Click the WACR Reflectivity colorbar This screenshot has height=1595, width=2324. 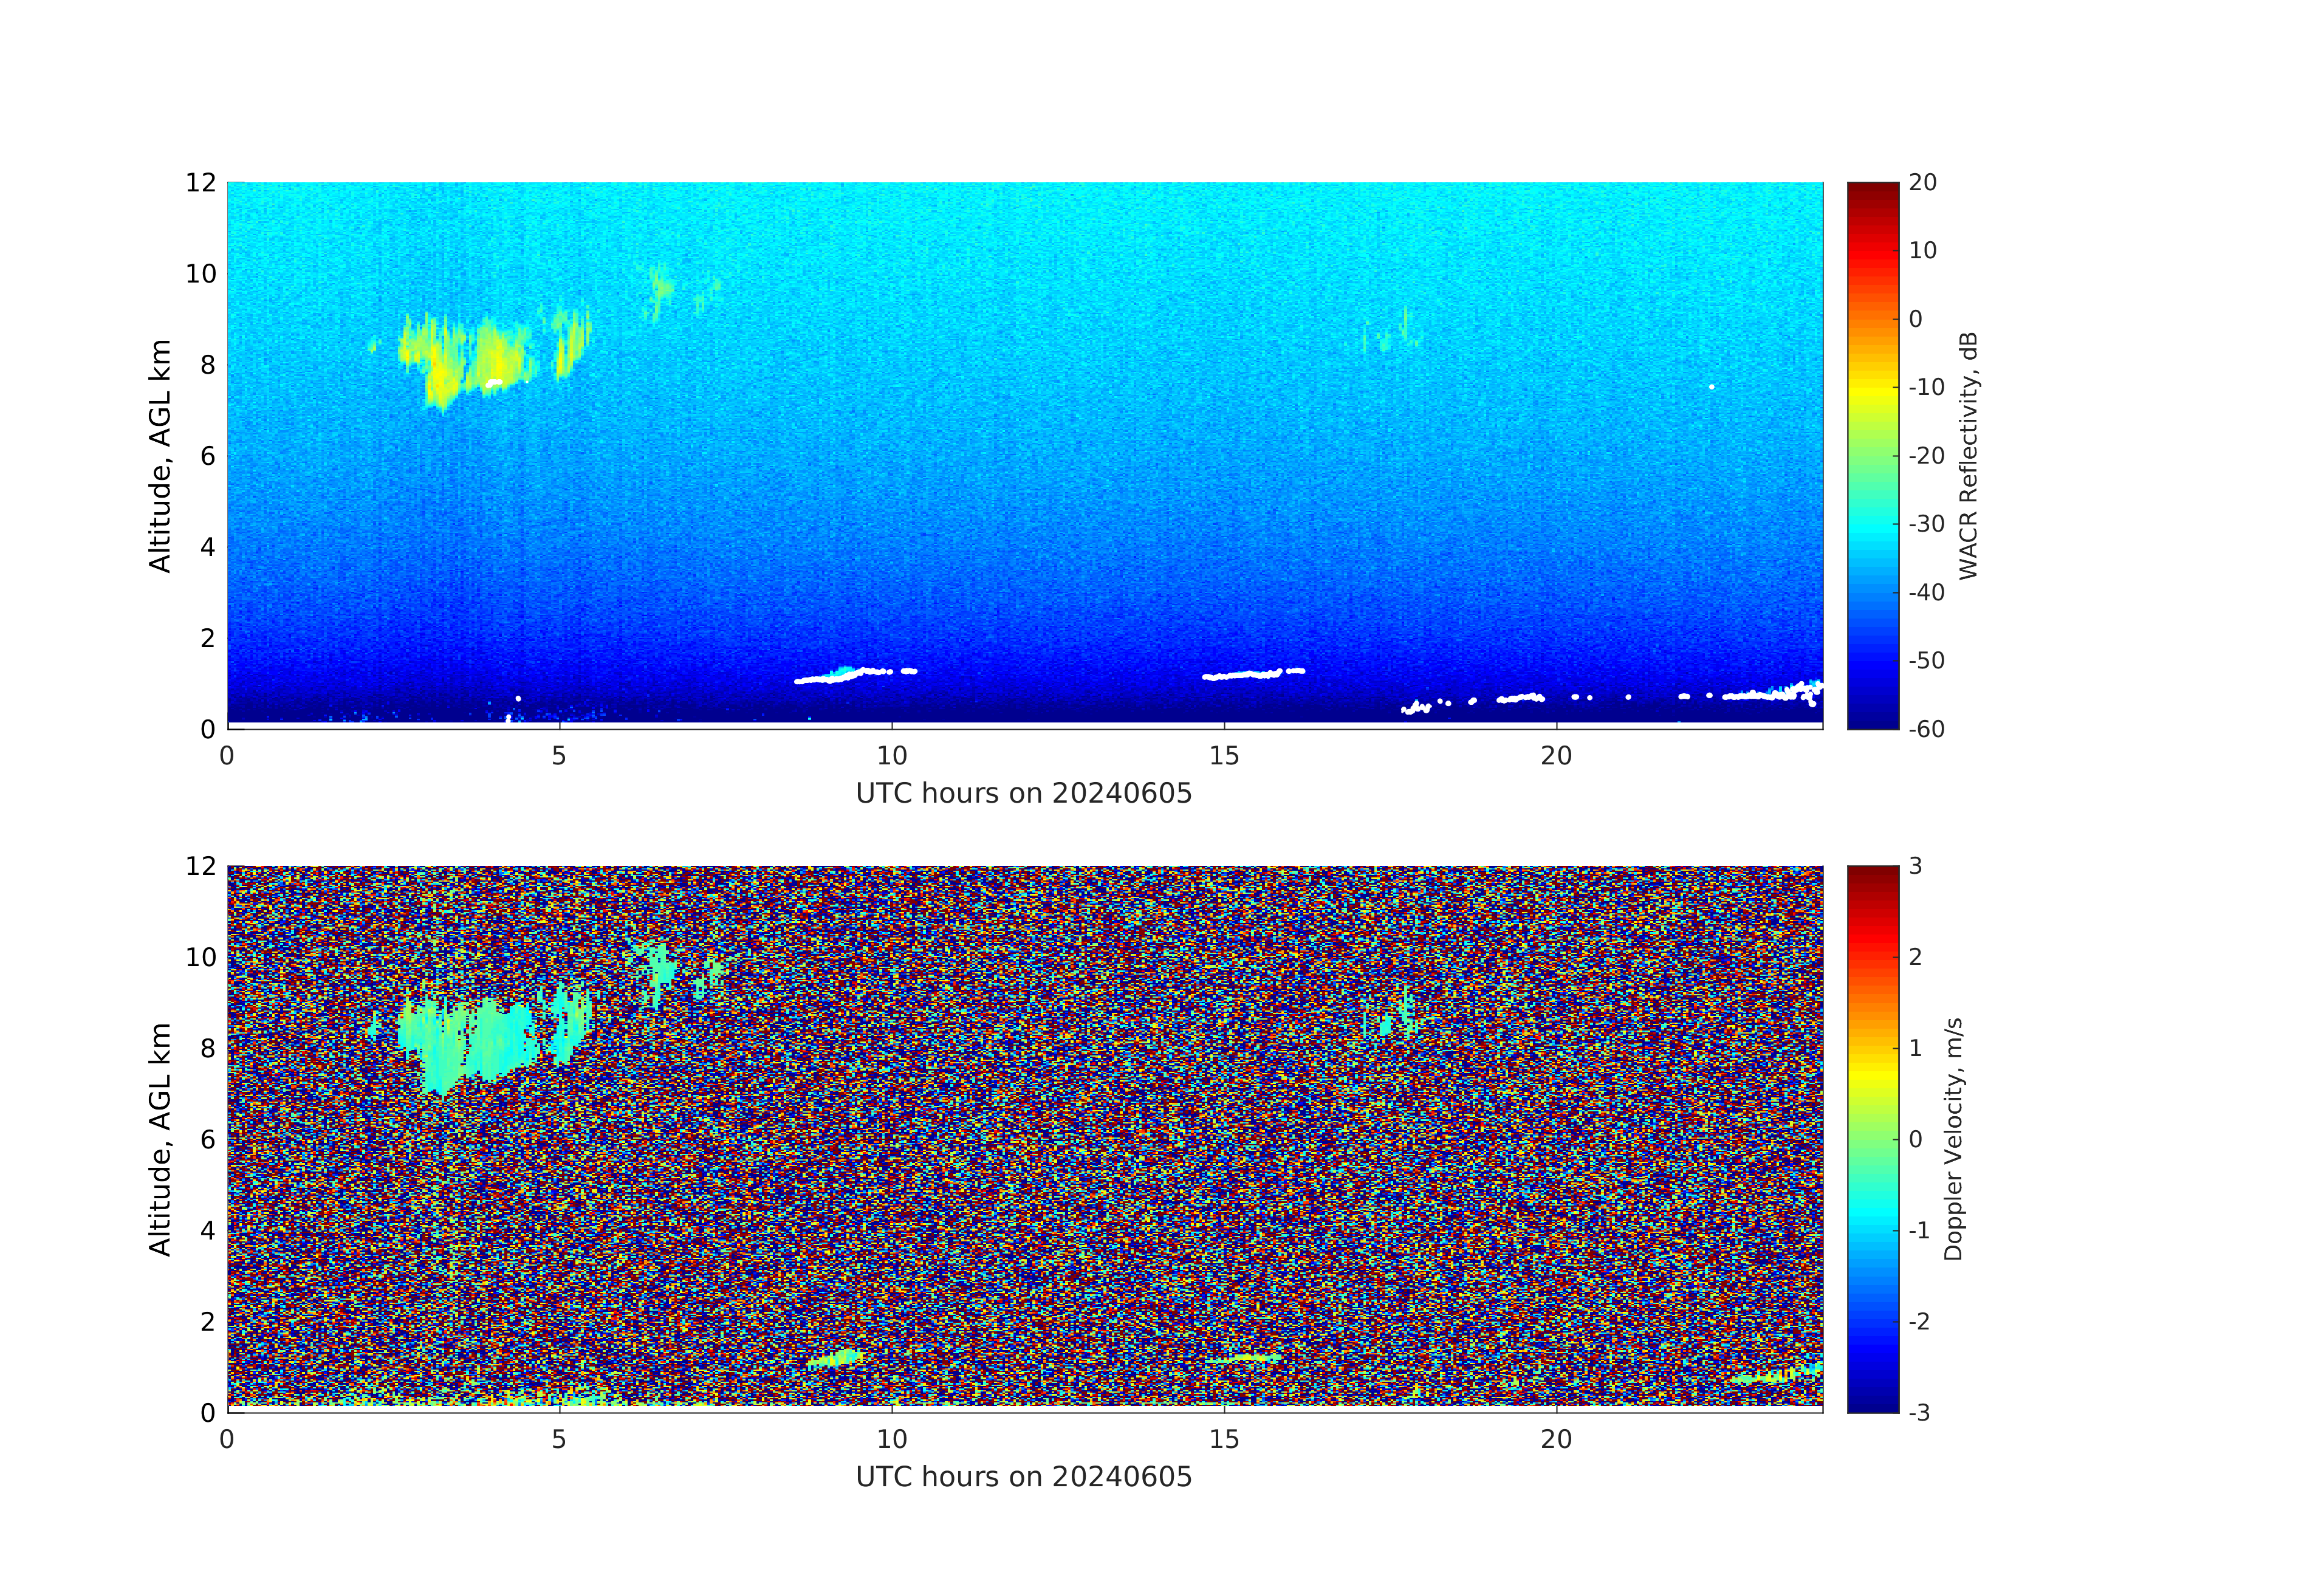click(x=1872, y=455)
